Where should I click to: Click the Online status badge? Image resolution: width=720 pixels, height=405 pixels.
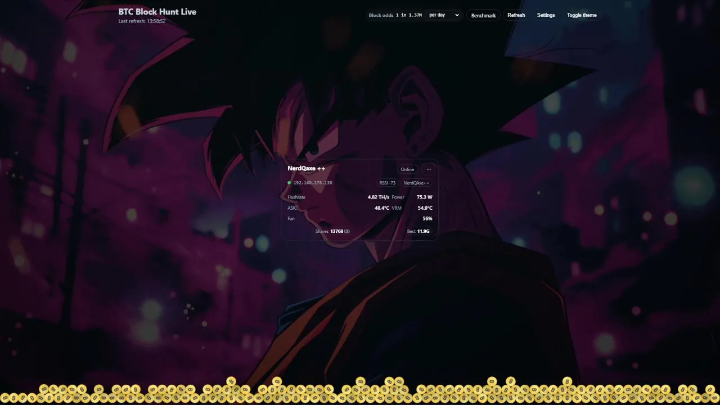click(407, 169)
